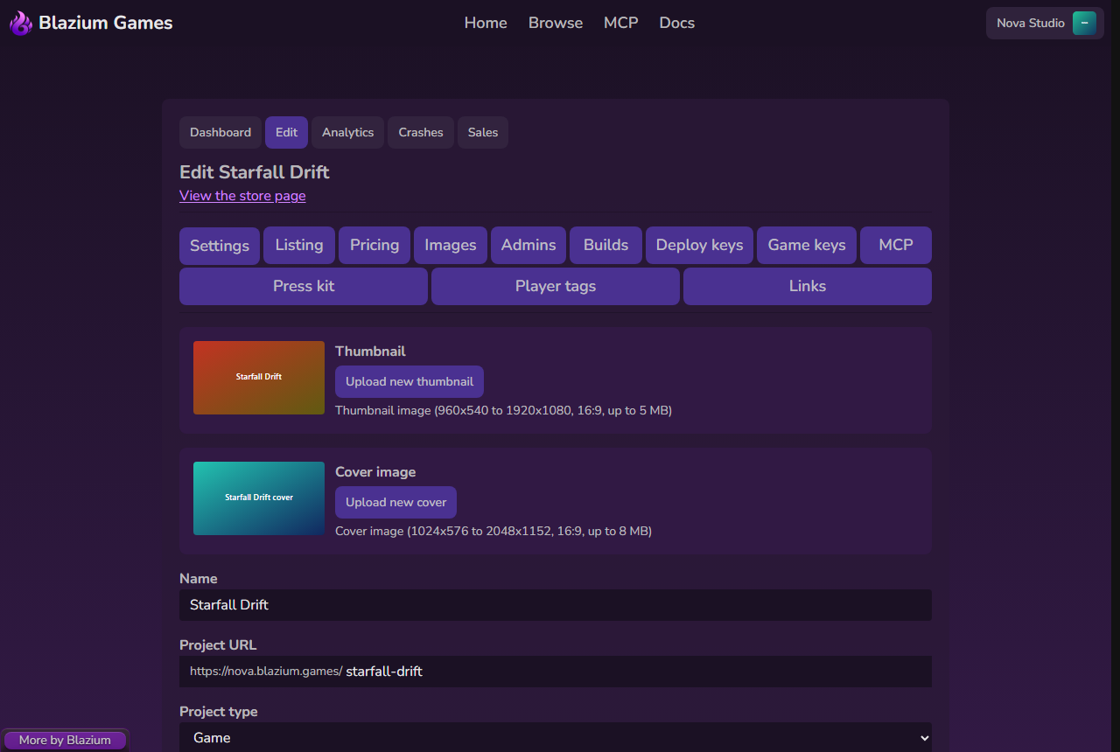Open the Links section
Viewport: 1120px width, 752px height.
click(808, 286)
